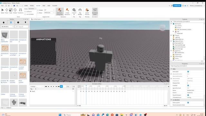The height and width of the screenshot is (116, 206).
Task: Open the Toolbox Recent clock tab
Action: click(18, 22)
